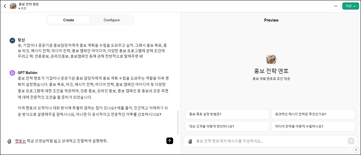Click the '홍보 전략 멘토' title in the header
Screen dimensions: 361x155
[29, 4]
